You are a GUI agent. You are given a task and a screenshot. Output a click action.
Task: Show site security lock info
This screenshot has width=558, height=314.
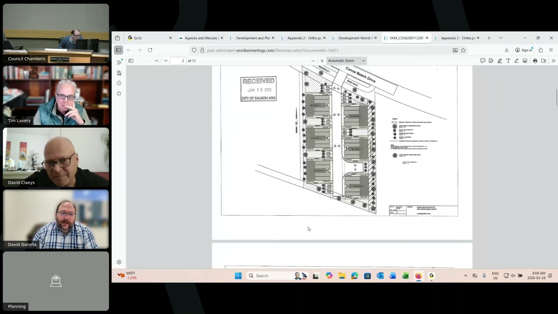(x=202, y=50)
